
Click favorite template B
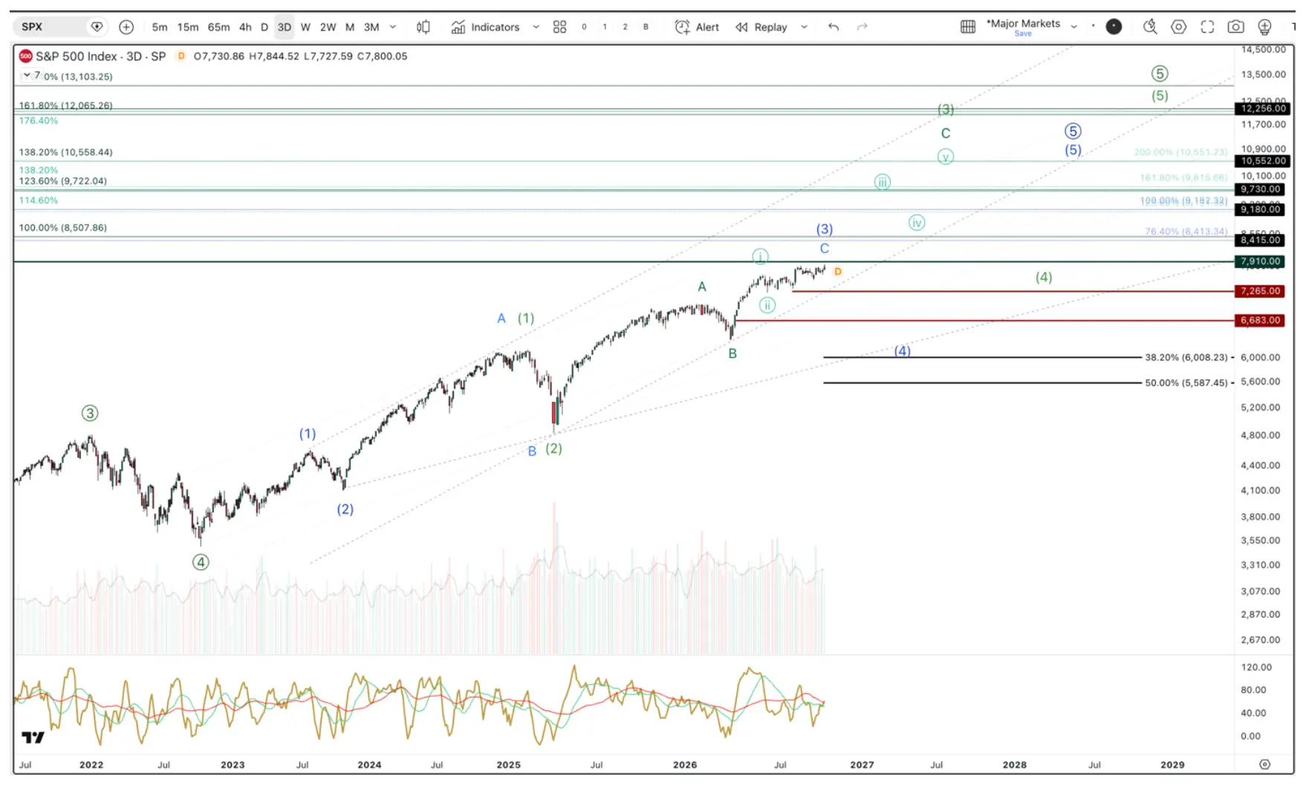tap(646, 27)
